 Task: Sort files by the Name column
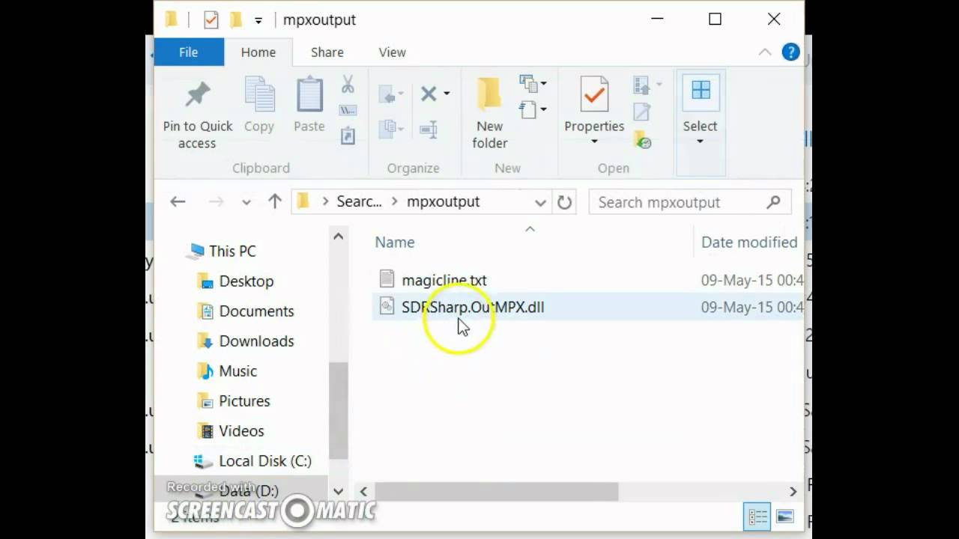(395, 242)
